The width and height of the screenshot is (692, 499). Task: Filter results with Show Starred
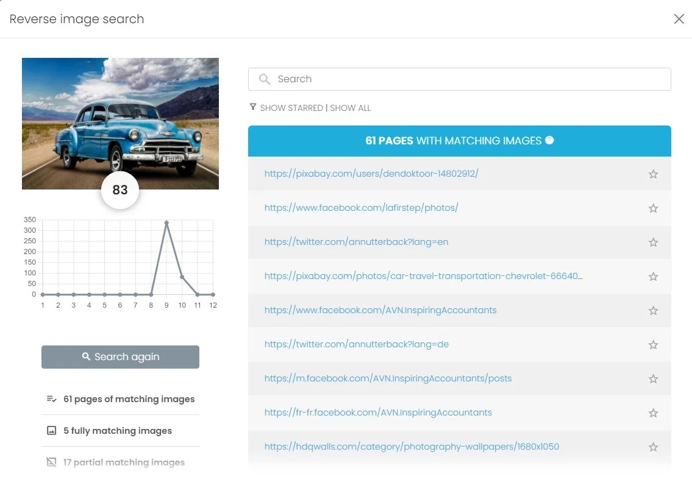pos(291,108)
